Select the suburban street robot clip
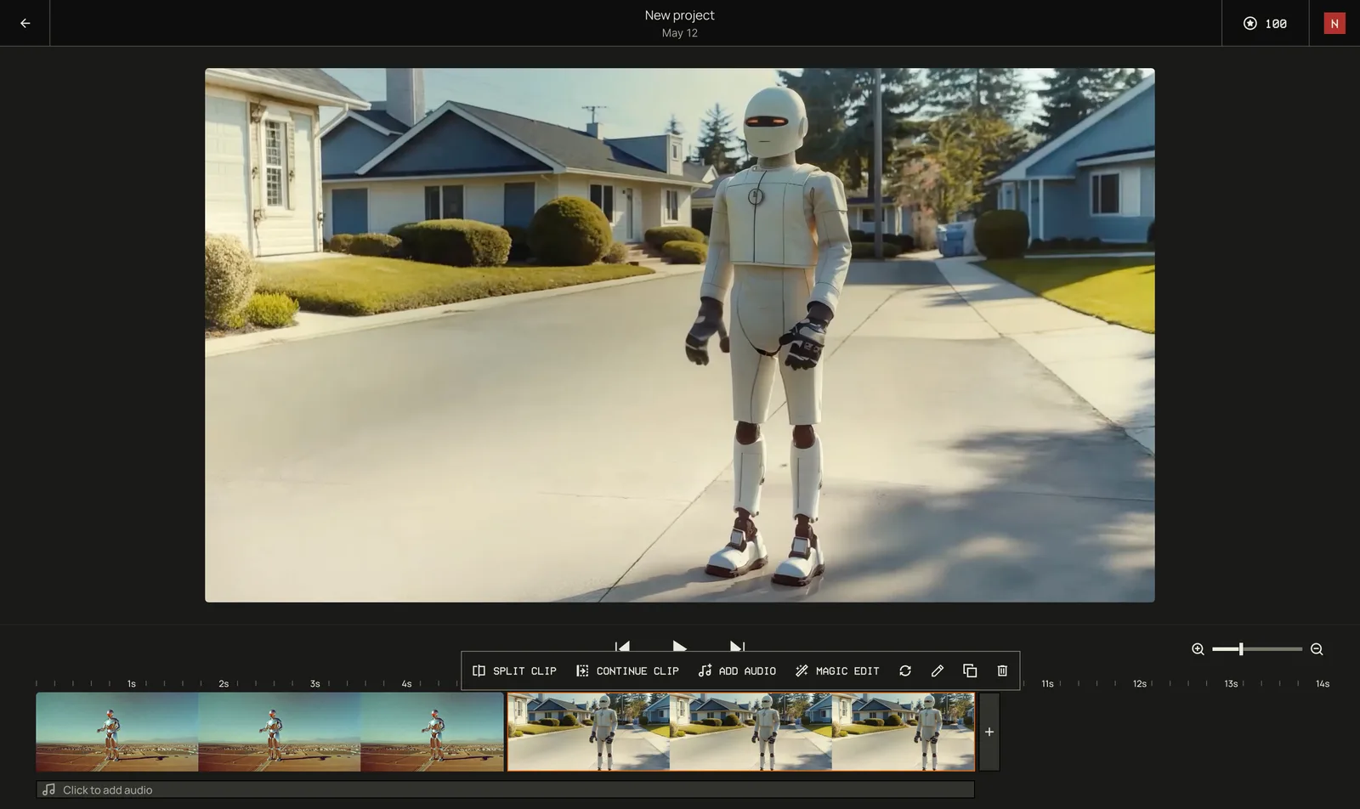The height and width of the screenshot is (809, 1360). click(x=741, y=732)
